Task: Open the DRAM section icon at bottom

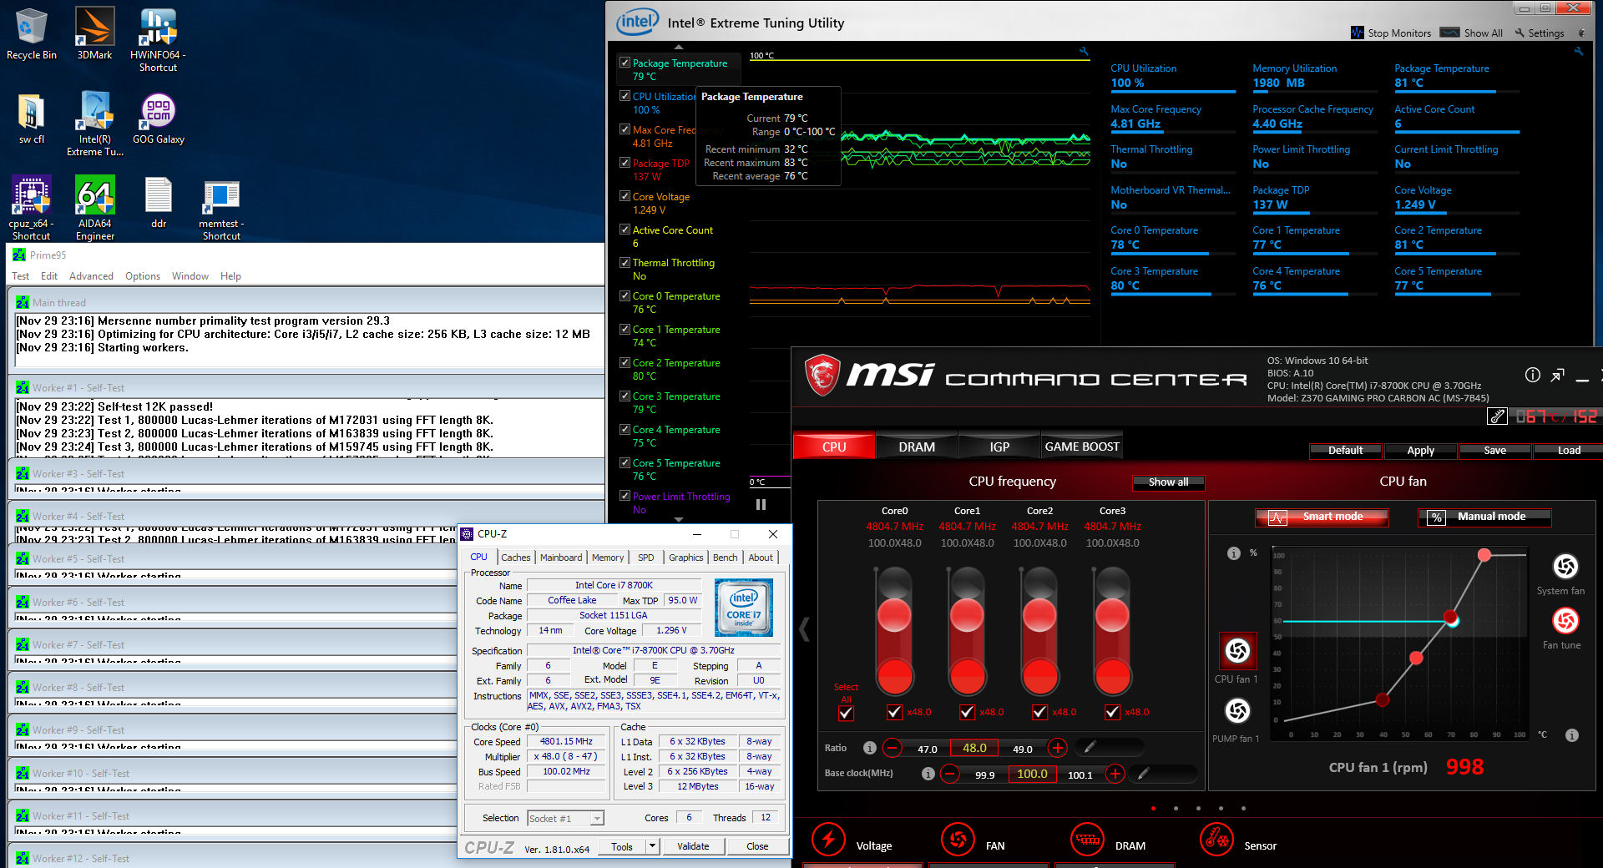Action: (x=1087, y=839)
